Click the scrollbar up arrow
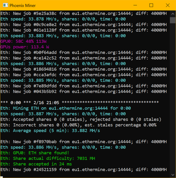Image resolution: width=176 pixels, height=178 pixels. [173, 14]
